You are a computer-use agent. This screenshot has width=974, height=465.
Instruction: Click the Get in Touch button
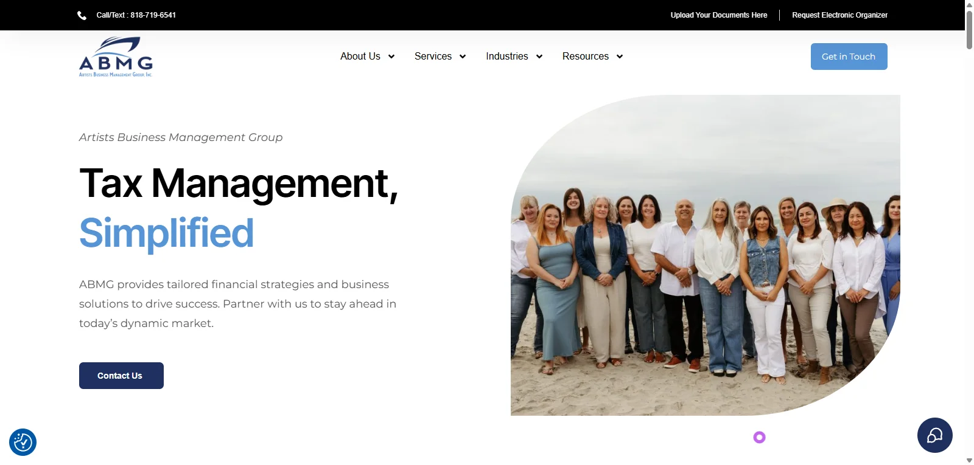(x=849, y=57)
